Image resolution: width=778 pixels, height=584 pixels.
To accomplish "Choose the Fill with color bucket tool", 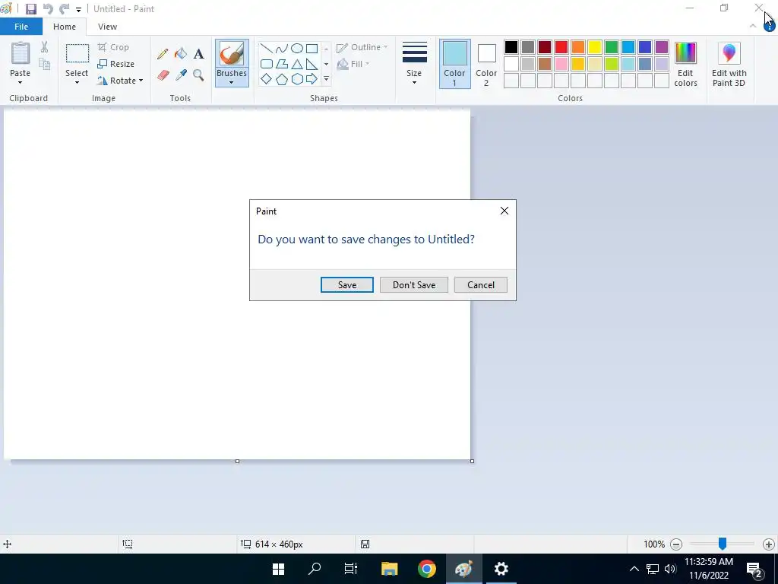I will pos(181,54).
